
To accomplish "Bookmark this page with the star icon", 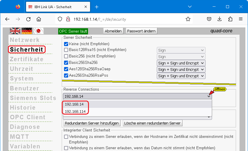I will tap(188, 19).
